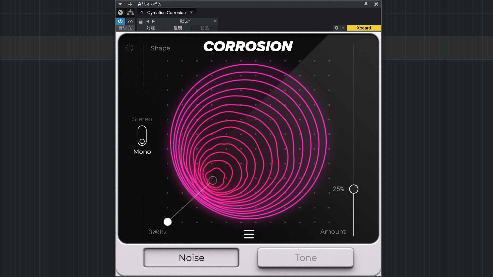This screenshot has width=493, height=277.
Task: Click the Shape label
Action: [x=160, y=48]
